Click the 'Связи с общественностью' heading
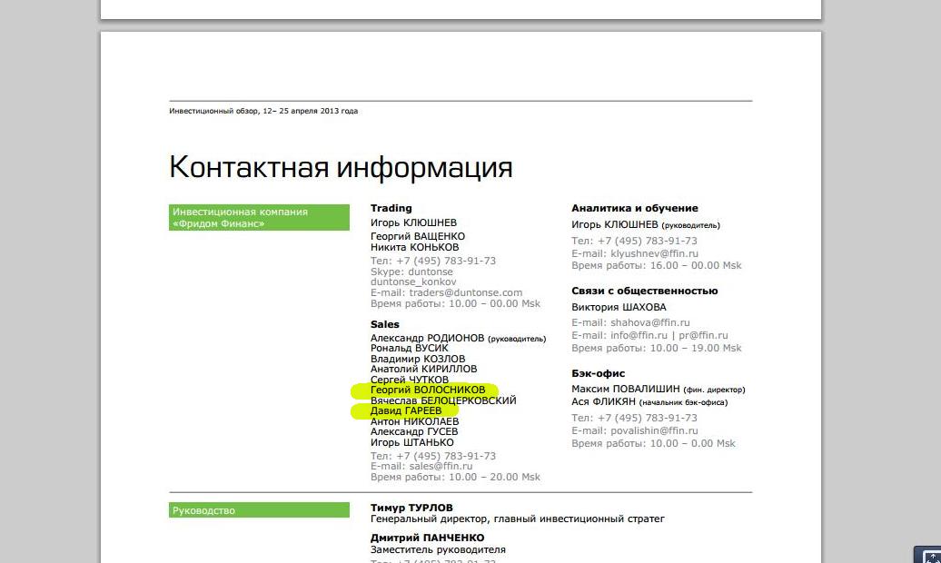Image resolution: width=941 pixels, height=563 pixels. point(645,291)
